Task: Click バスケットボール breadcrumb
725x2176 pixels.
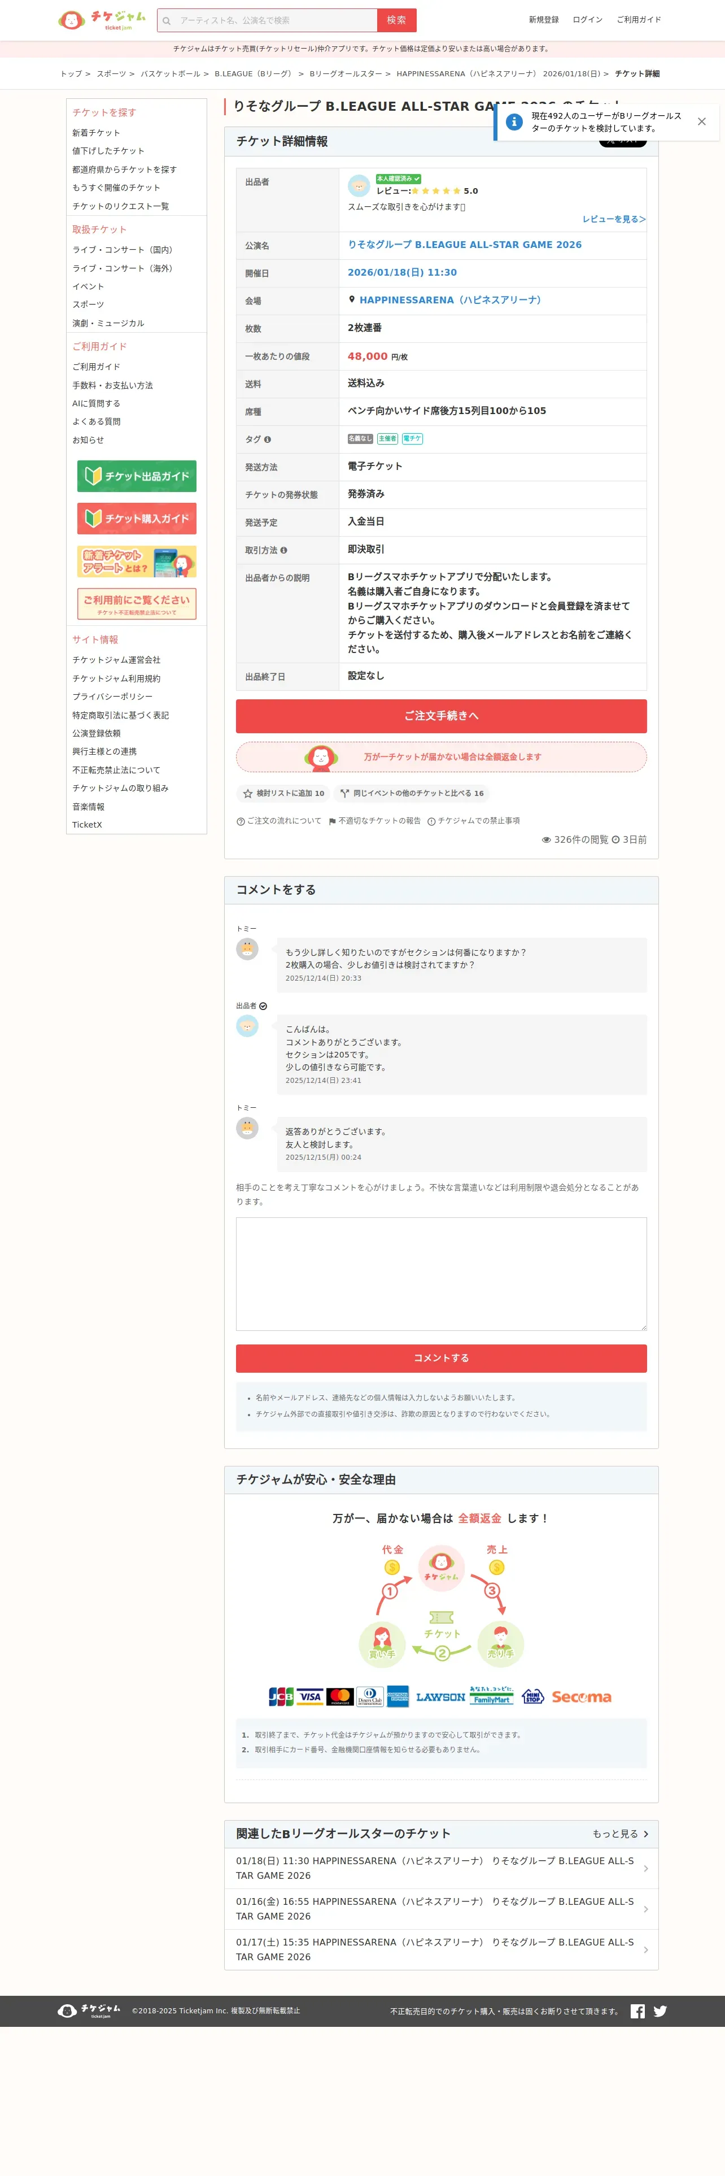Action: 171,73
